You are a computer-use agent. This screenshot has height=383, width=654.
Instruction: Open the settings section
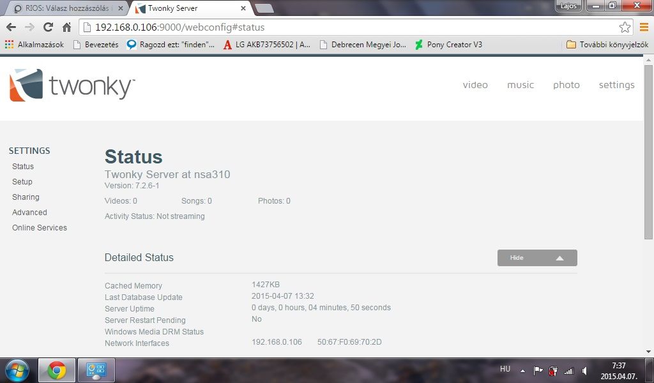pos(616,85)
